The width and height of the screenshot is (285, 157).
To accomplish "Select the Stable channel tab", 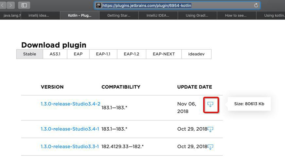I will 30,54.
